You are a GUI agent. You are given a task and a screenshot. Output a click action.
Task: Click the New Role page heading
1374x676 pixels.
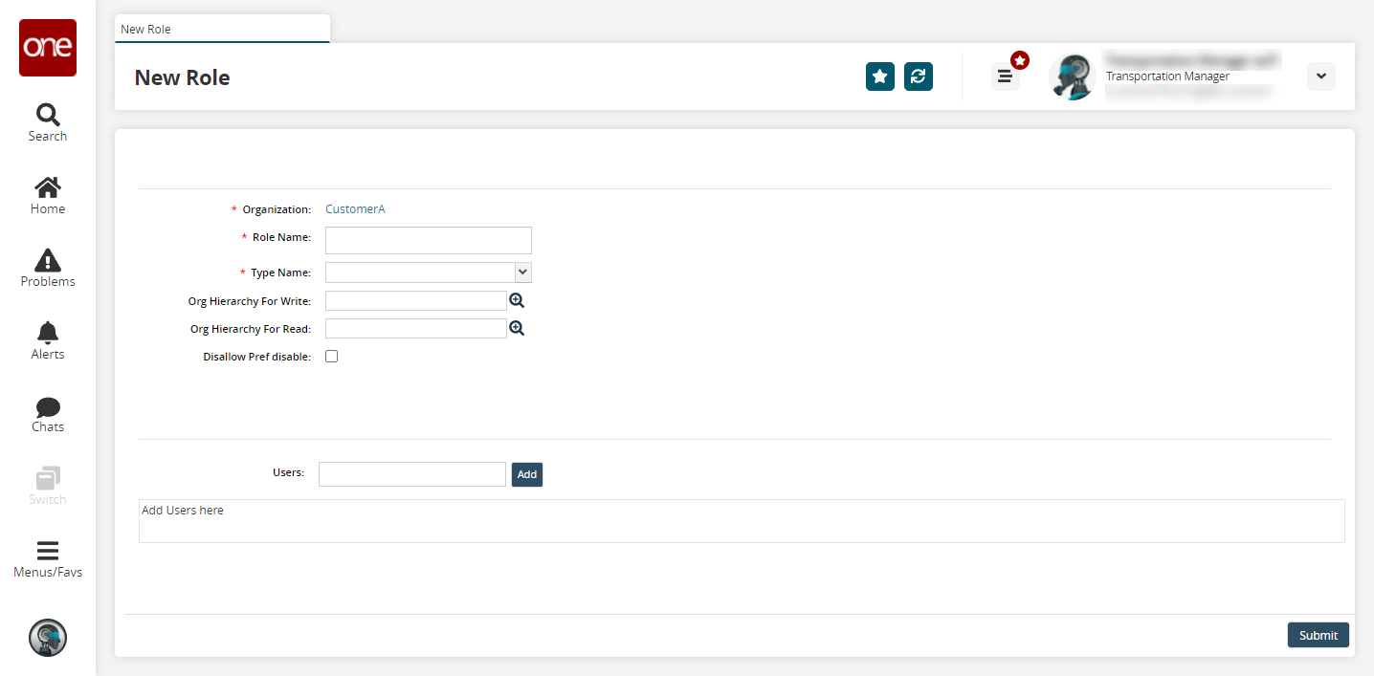coord(182,77)
